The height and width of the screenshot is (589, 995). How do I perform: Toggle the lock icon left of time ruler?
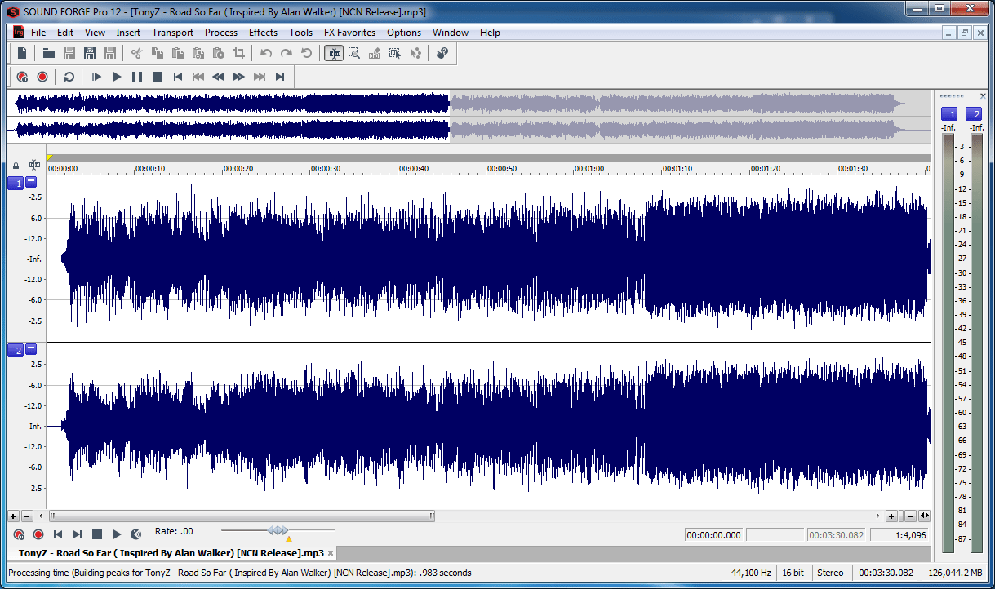click(16, 166)
